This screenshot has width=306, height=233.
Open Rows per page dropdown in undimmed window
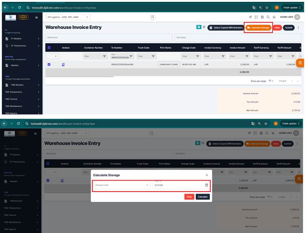pos(271,81)
